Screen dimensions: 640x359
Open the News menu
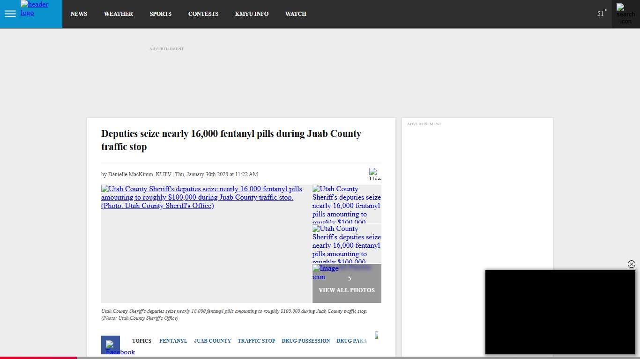[79, 14]
